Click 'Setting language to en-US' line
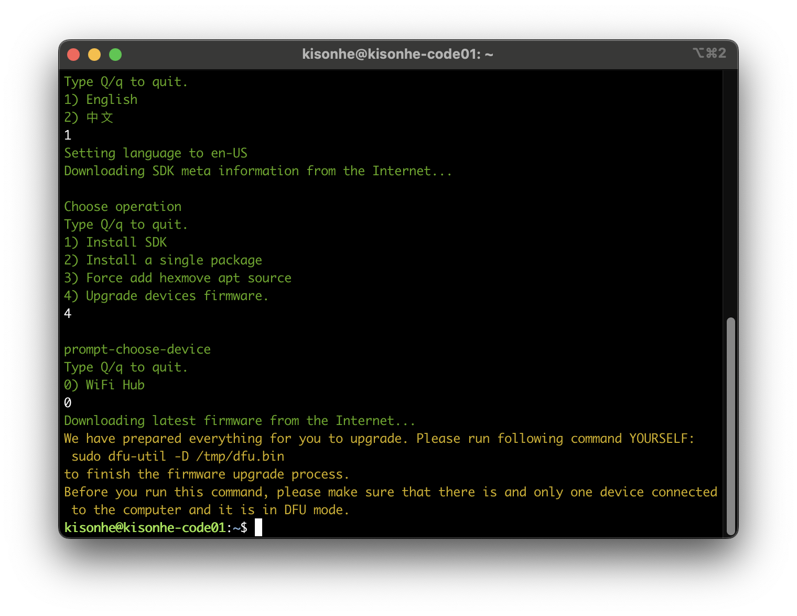797x616 pixels. pos(156,153)
